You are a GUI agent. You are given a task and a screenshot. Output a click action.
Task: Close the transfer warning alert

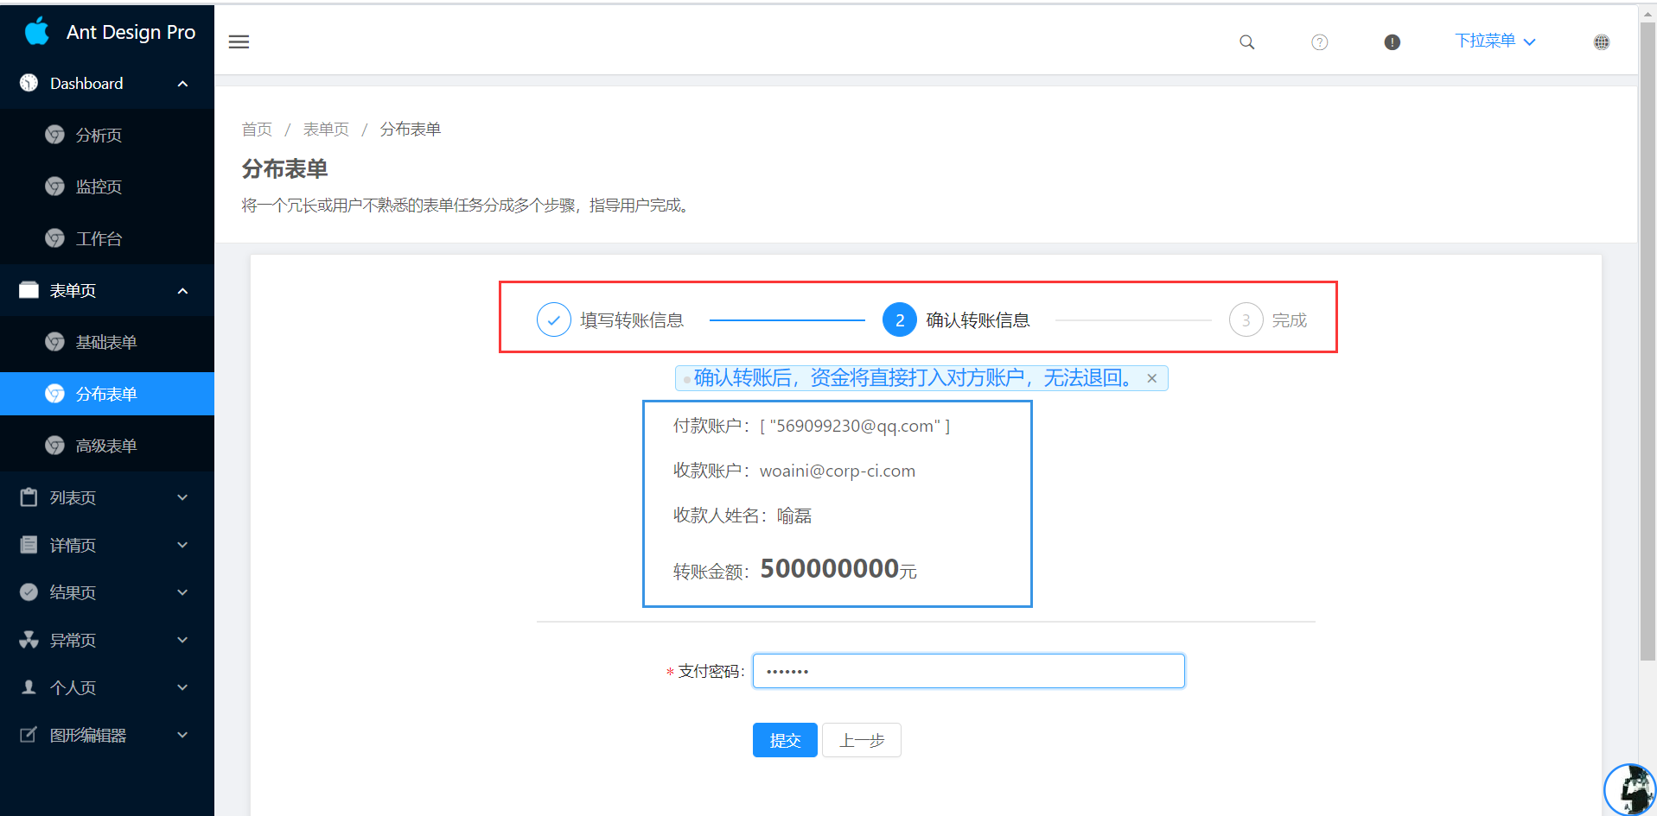point(1151,378)
